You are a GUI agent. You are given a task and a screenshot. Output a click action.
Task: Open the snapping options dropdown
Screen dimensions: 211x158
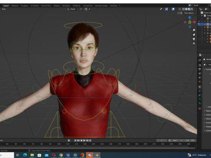[x=90, y=9]
